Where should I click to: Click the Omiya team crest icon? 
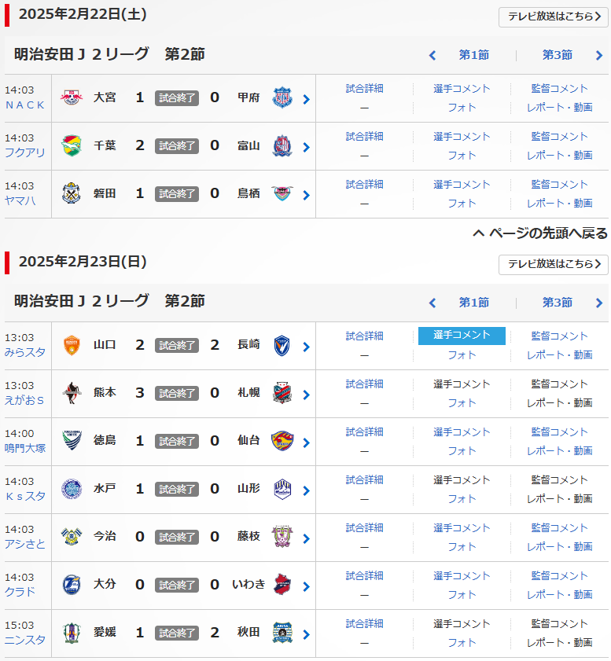(72, 98)
